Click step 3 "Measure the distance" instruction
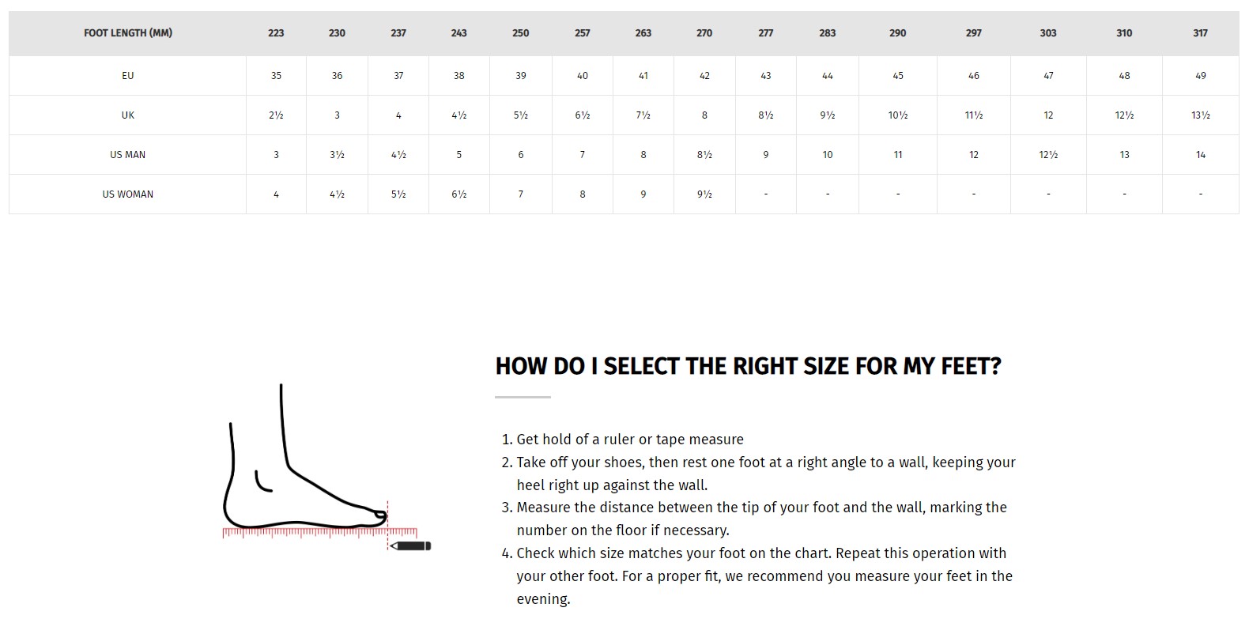Image resolution: width=1249 pixels, height=619 pixels. tap(760, 508)
